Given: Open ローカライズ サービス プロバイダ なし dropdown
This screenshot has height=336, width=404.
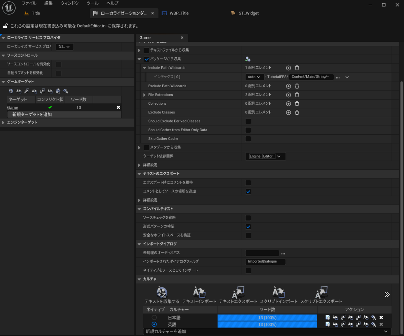Looking at the screenshot, I should coord(65,46).
